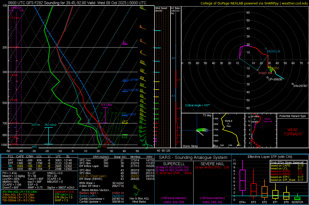Click the 2371m effective inflow label

tap(36, 125)
